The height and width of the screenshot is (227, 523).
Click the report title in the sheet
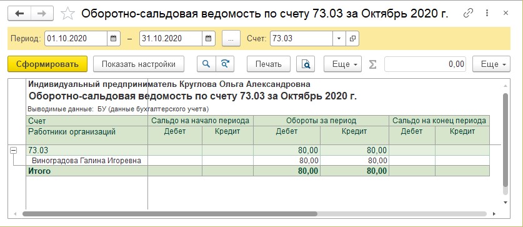[x=193, y=96]
